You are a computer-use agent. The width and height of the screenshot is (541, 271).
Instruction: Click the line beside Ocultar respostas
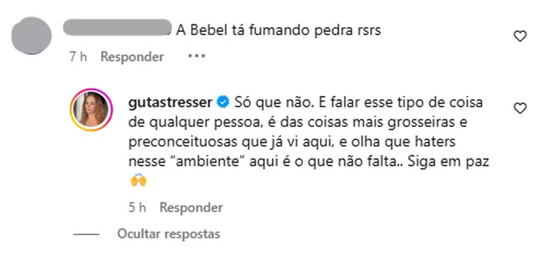(85, 235)
